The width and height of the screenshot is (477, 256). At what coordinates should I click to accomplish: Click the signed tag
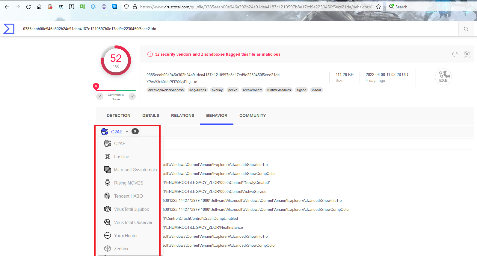point(301,90)
